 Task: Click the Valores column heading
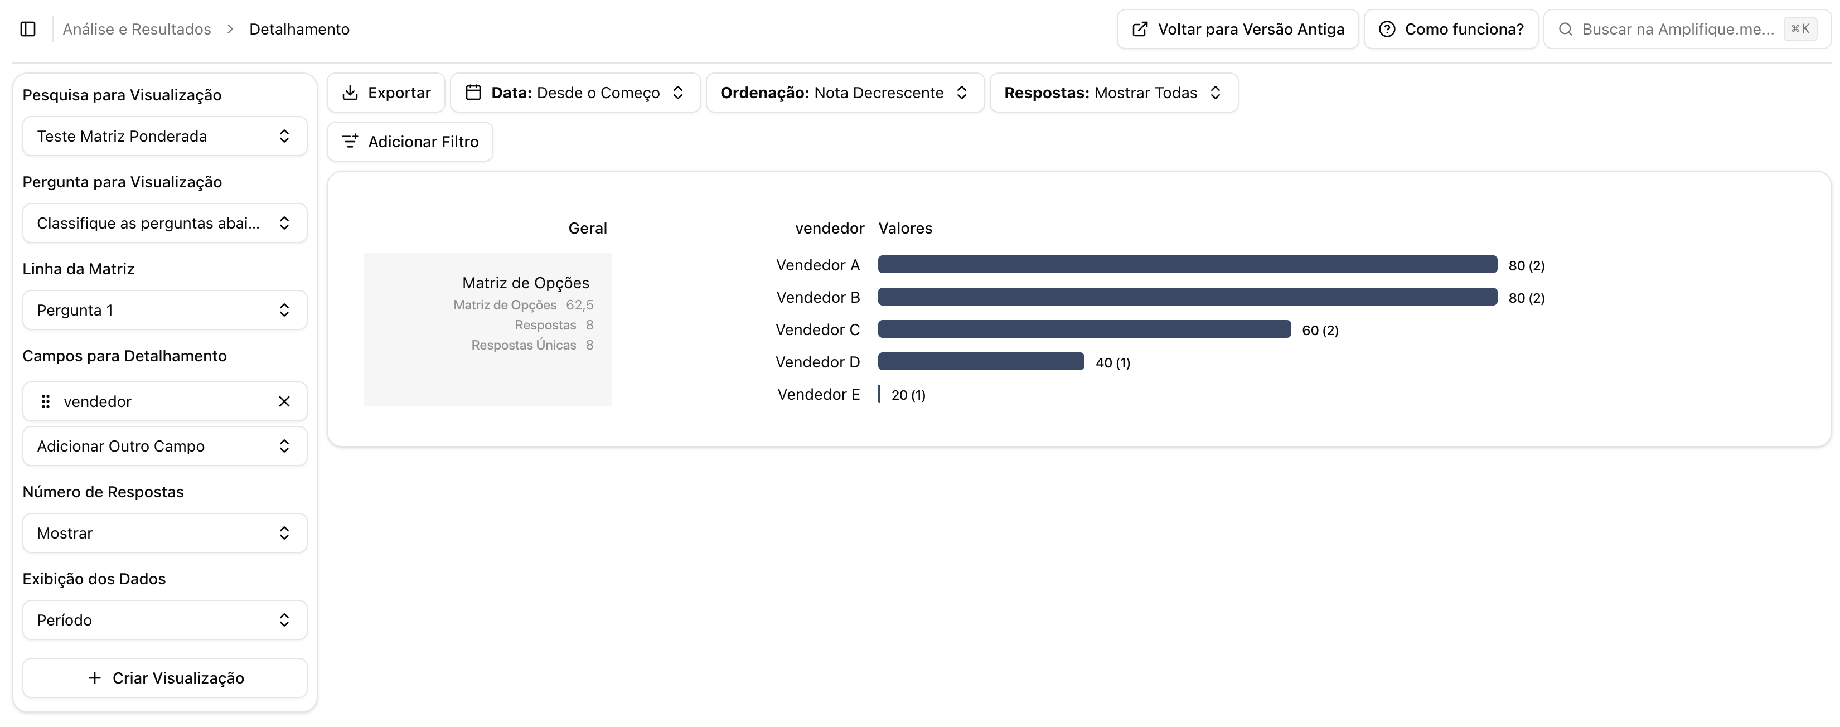click(x=905, y=229)
